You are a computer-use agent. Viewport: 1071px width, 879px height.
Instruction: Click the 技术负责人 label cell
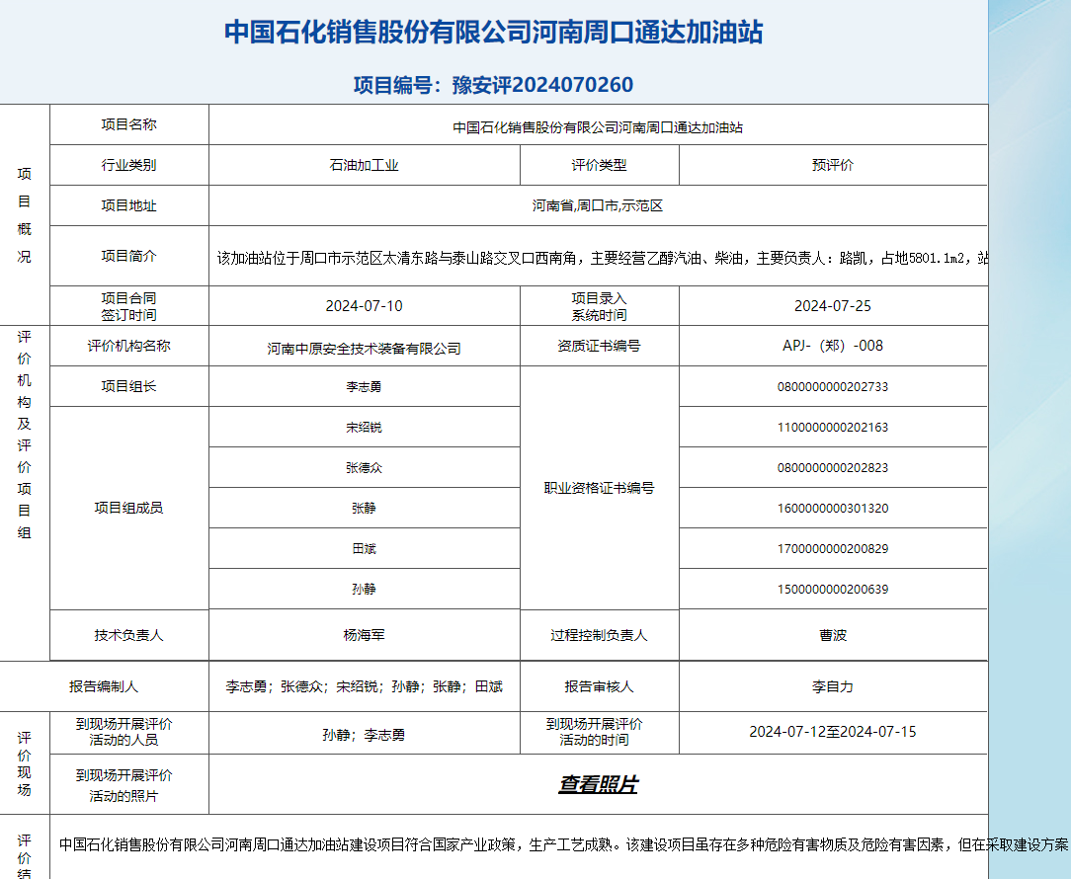(129, 635)
